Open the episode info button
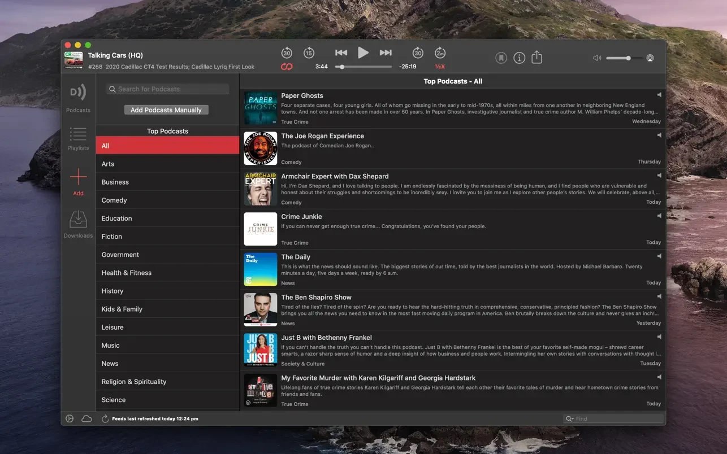The height and width of the screenshot is (454, 727). (x=519, y=58)
